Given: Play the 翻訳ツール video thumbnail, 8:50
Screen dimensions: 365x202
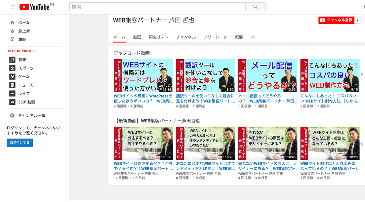Looking at the screenshot, I should (x=206, y=76).
